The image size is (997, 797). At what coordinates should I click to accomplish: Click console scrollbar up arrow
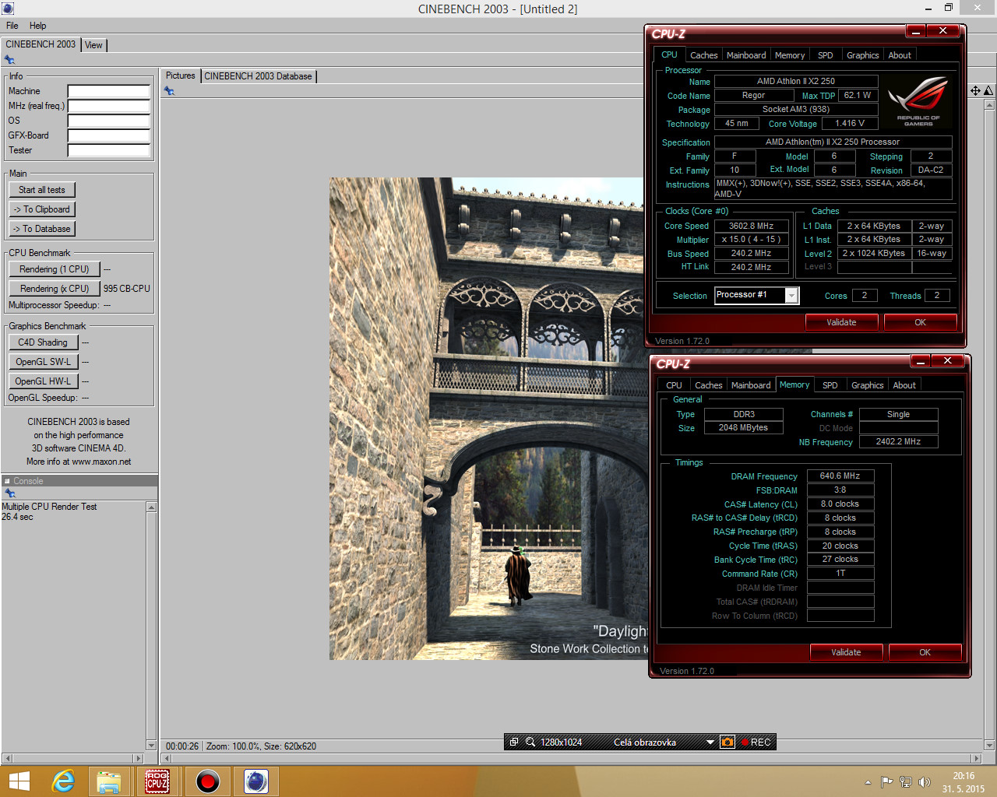pyautogui.click(x=151, y=507)
